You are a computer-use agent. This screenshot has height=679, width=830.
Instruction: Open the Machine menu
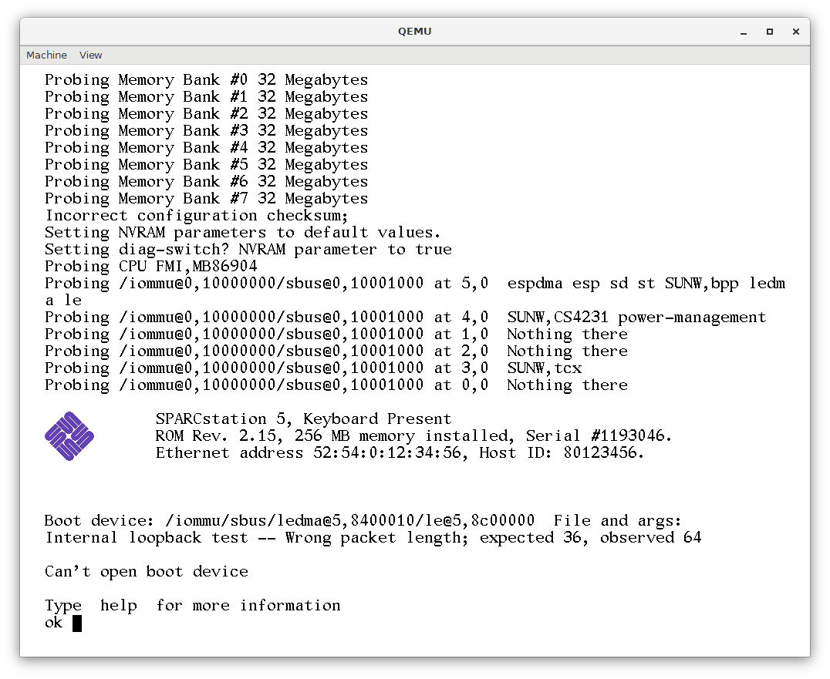coord(46,55)
